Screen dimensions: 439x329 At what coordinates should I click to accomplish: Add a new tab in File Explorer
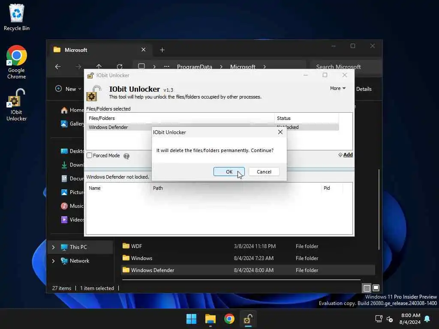point(162,50)
